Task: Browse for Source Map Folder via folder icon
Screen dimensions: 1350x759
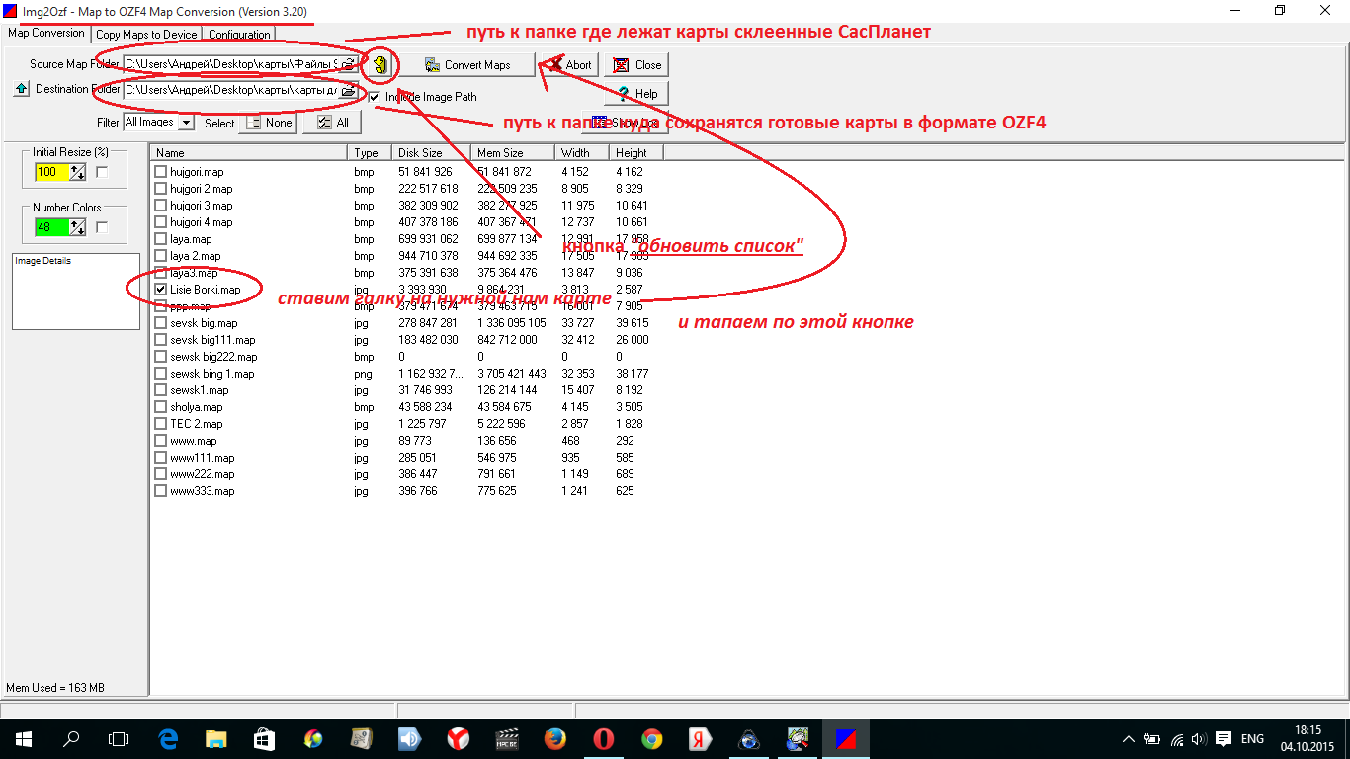Action: (348, 64)
